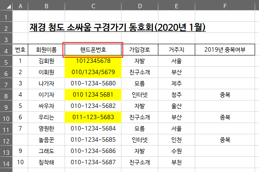Click phone number 010-1234-5682

click(x=93, y=106)
